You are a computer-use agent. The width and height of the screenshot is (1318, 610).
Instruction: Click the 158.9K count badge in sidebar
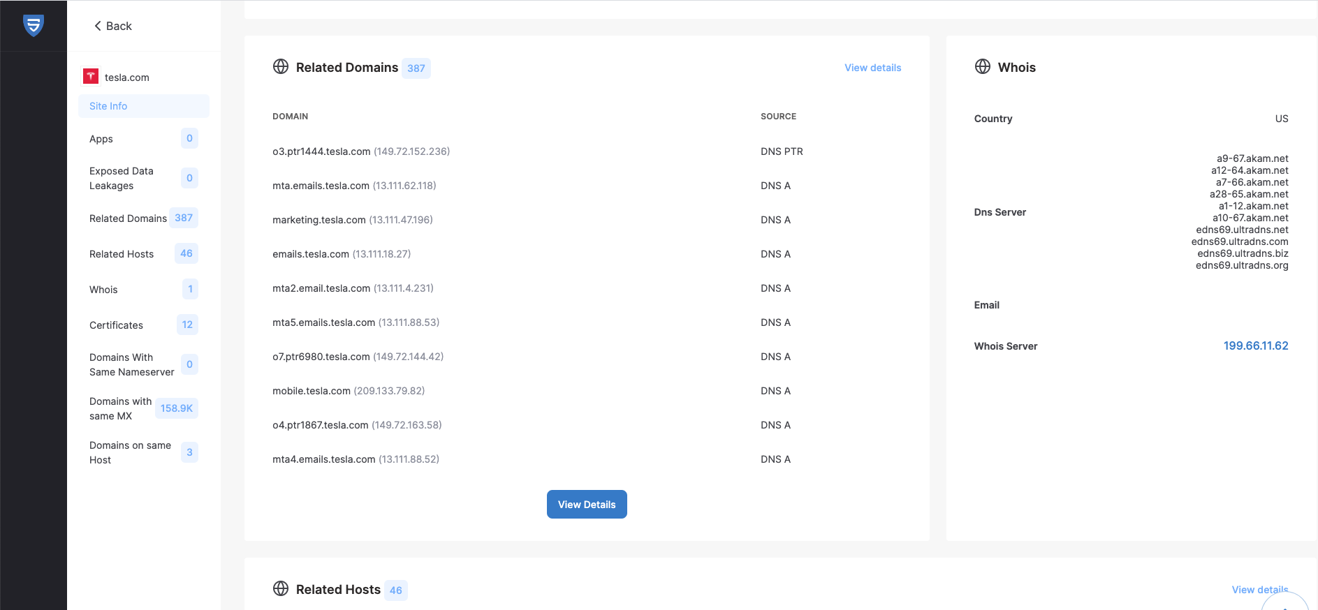pos(177,408)
